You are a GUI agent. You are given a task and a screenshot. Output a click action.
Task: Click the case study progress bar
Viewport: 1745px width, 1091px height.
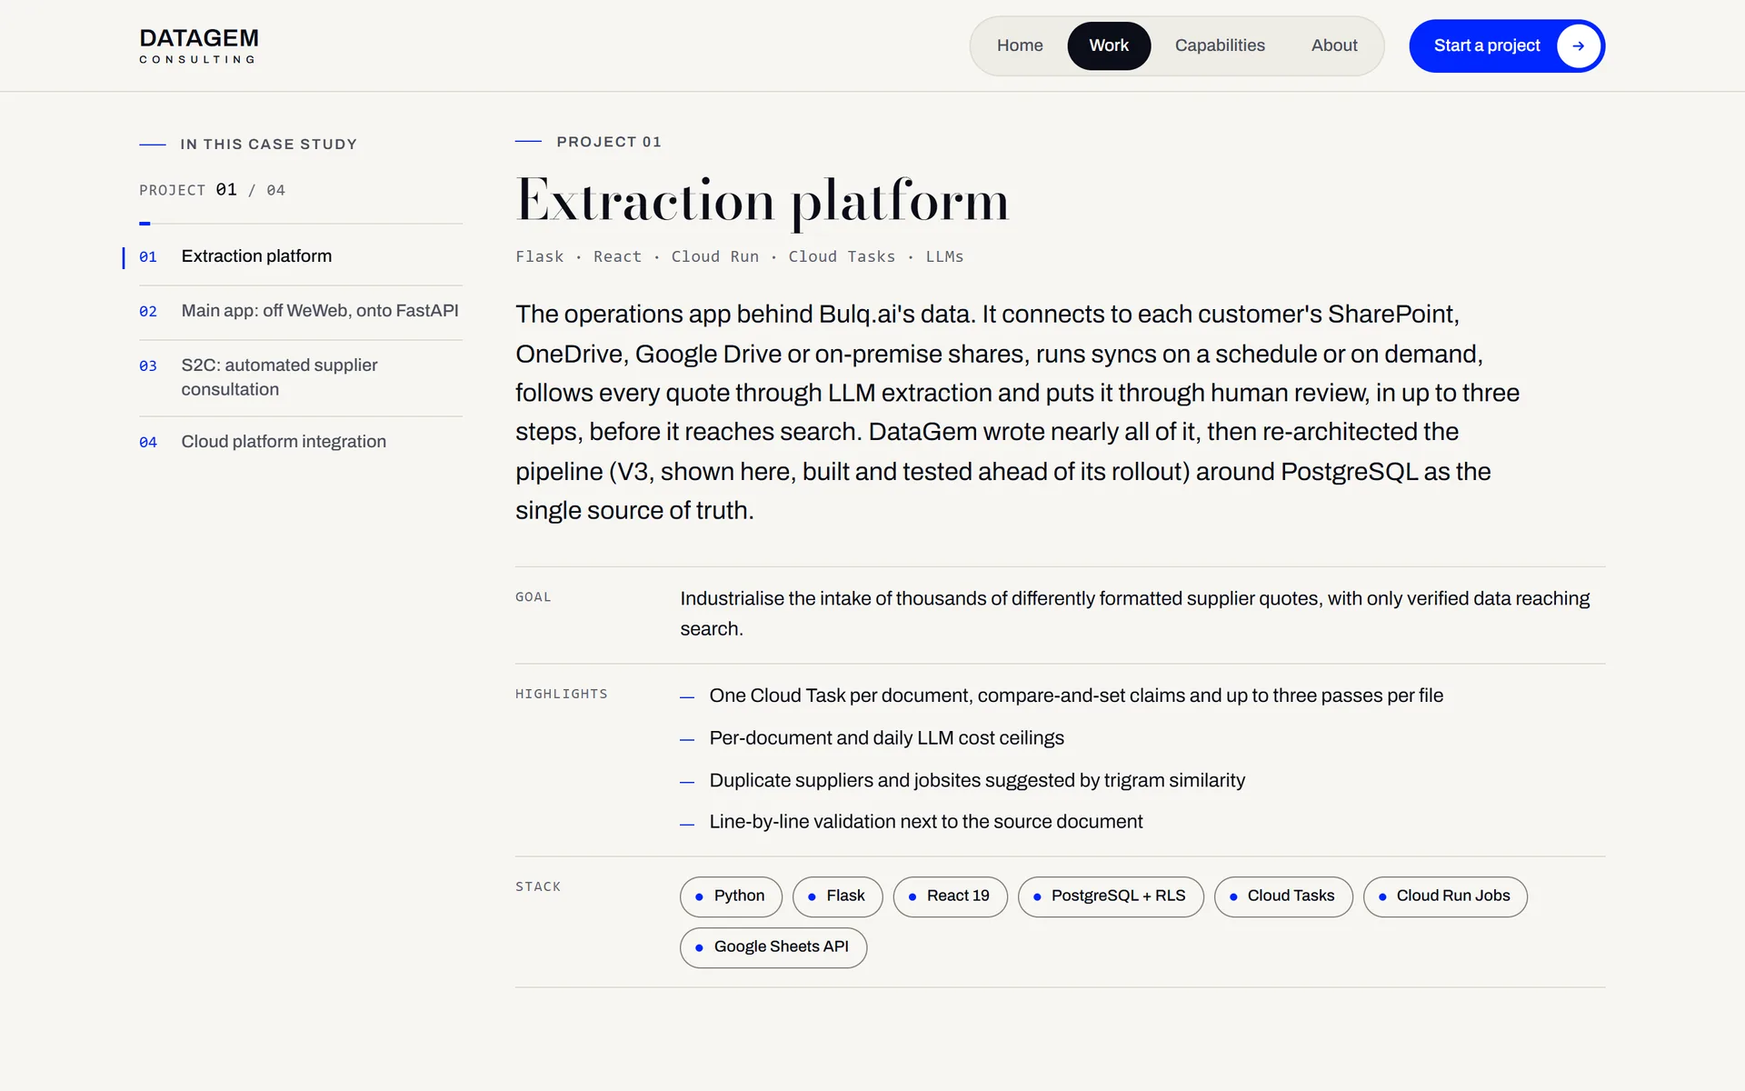tap(300, 223)
